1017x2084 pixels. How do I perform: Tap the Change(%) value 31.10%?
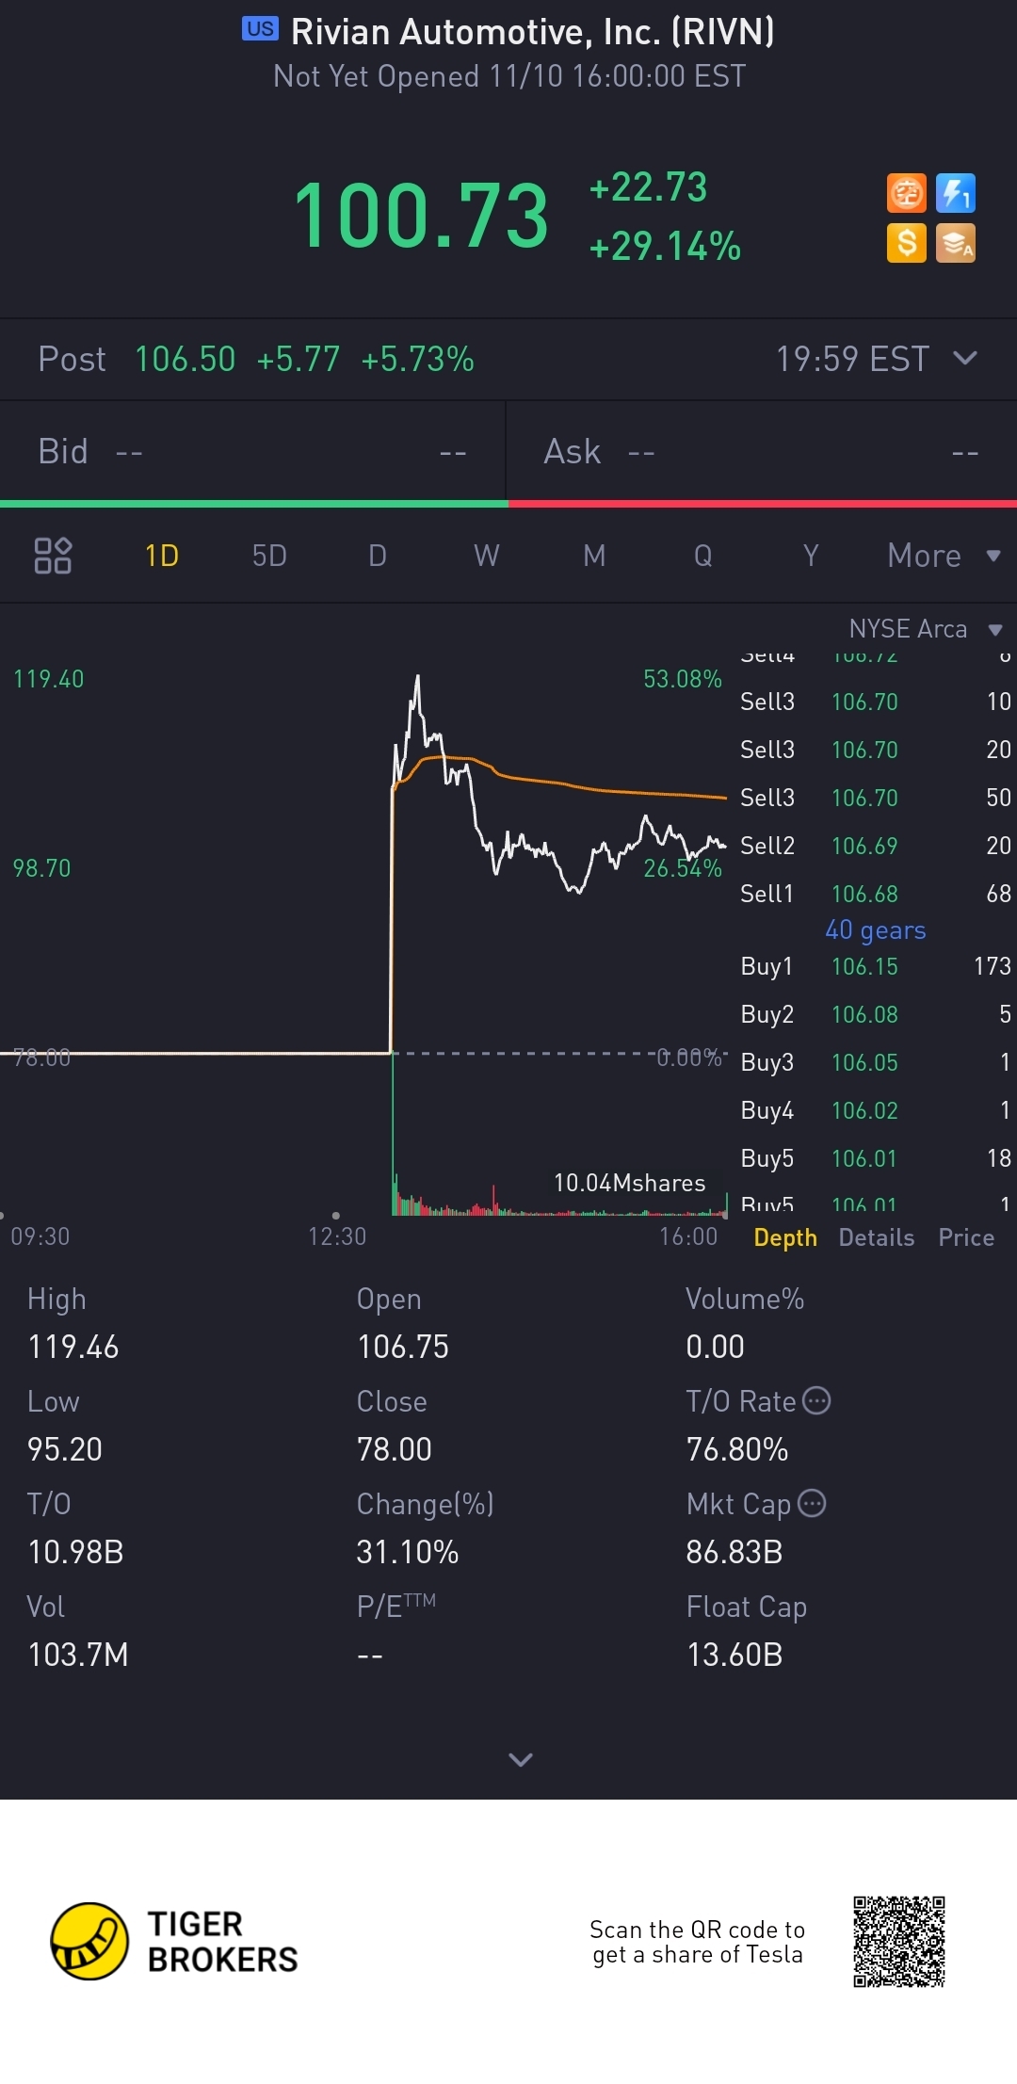click(408, 1552)
